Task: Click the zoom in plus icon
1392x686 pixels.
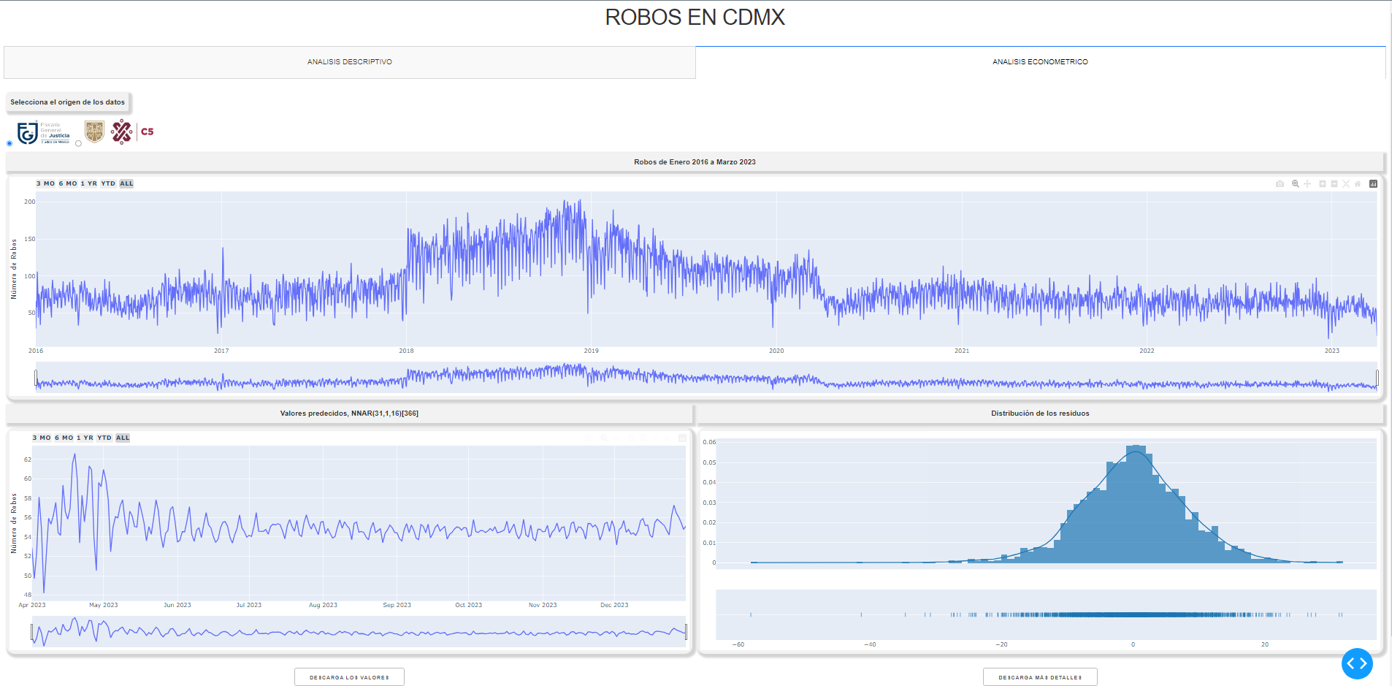Action: tap(1322, 184)
